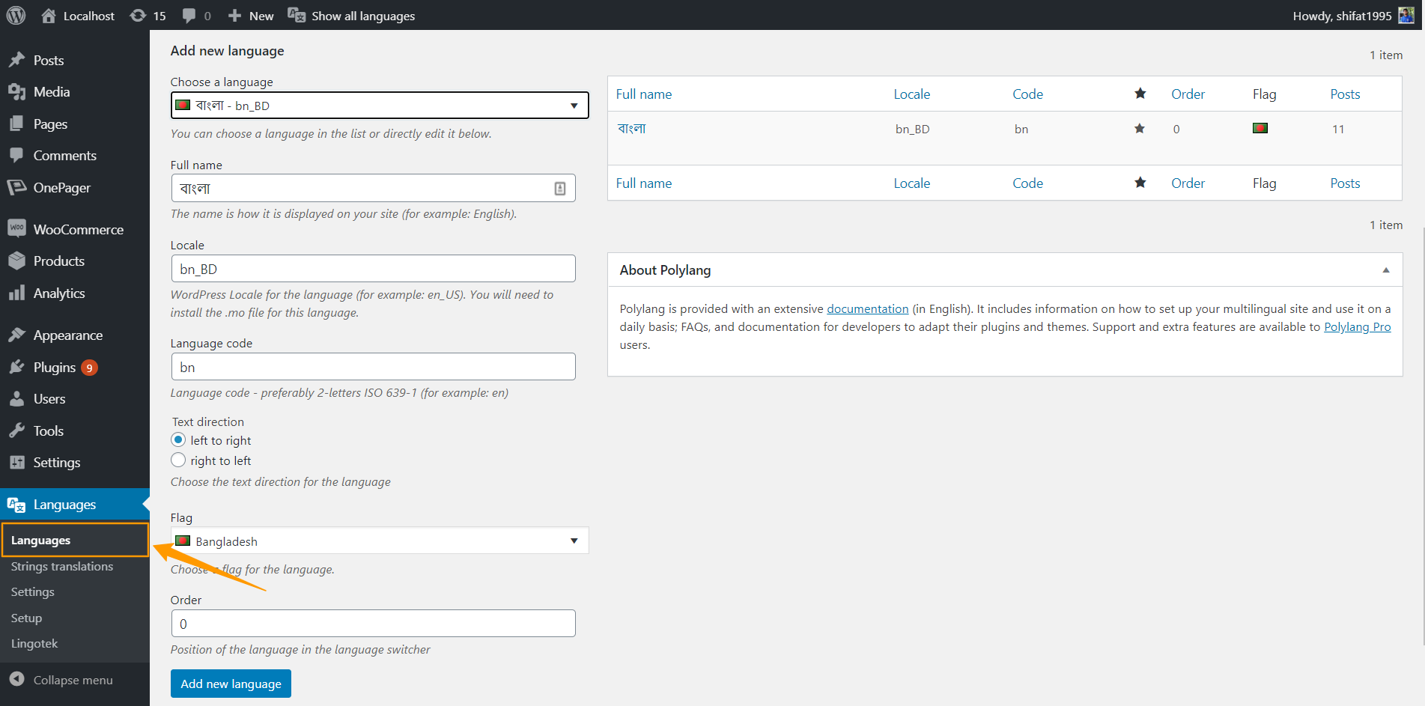Click the default language star for বাংলা row

1139,129
